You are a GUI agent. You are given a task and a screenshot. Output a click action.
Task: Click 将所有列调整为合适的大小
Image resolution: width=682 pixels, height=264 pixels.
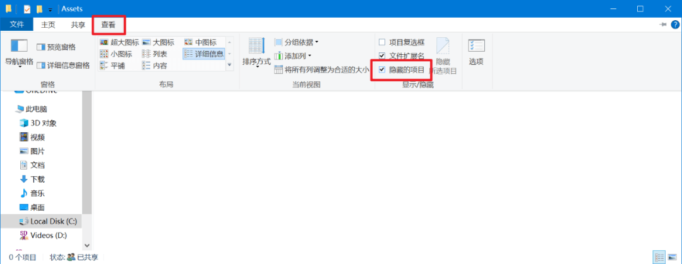click(321, 69)
